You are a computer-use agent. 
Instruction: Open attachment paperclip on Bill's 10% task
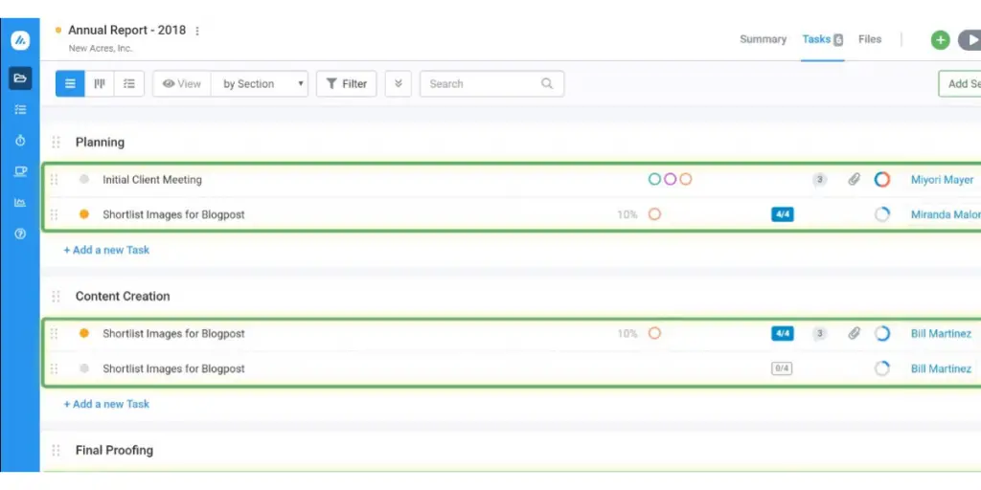[x=854, y=334]
